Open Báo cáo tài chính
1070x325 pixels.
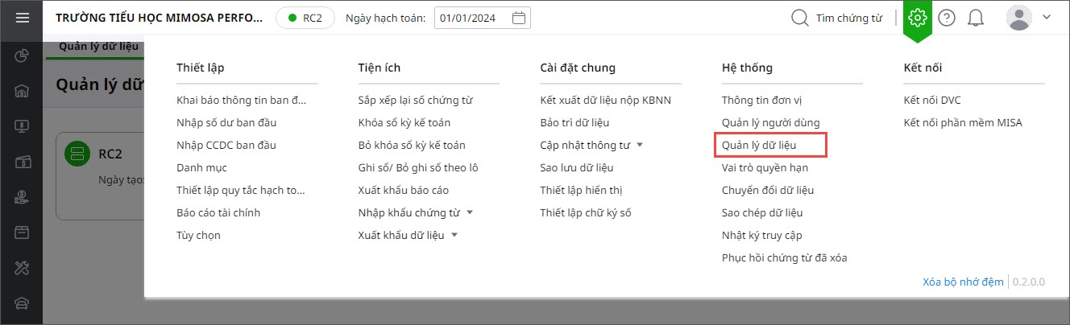click(x=218, y=213)
